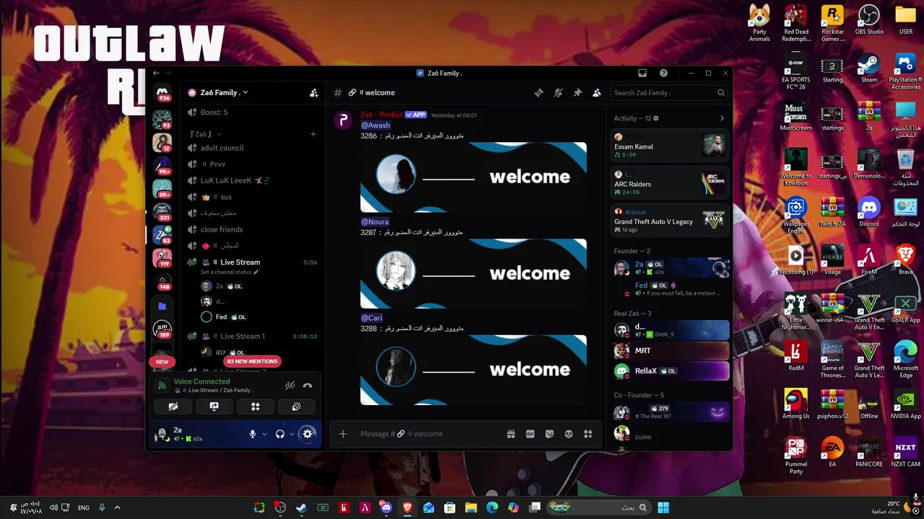
Task: Open apps icon in message bar
Action: (588, 434)
